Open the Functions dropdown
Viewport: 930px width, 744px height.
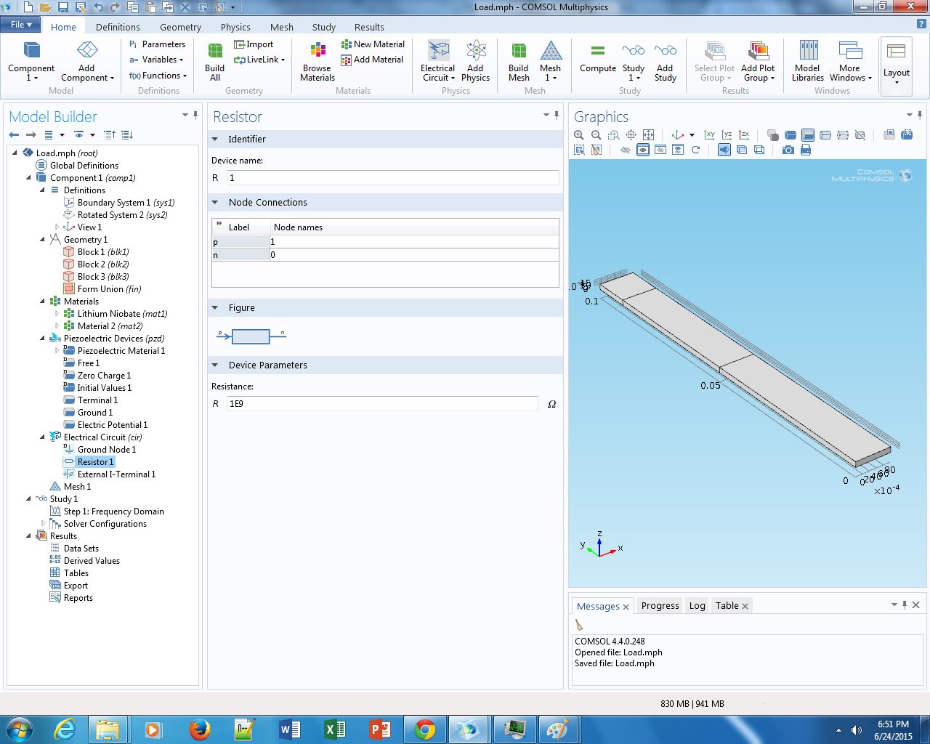158,76
